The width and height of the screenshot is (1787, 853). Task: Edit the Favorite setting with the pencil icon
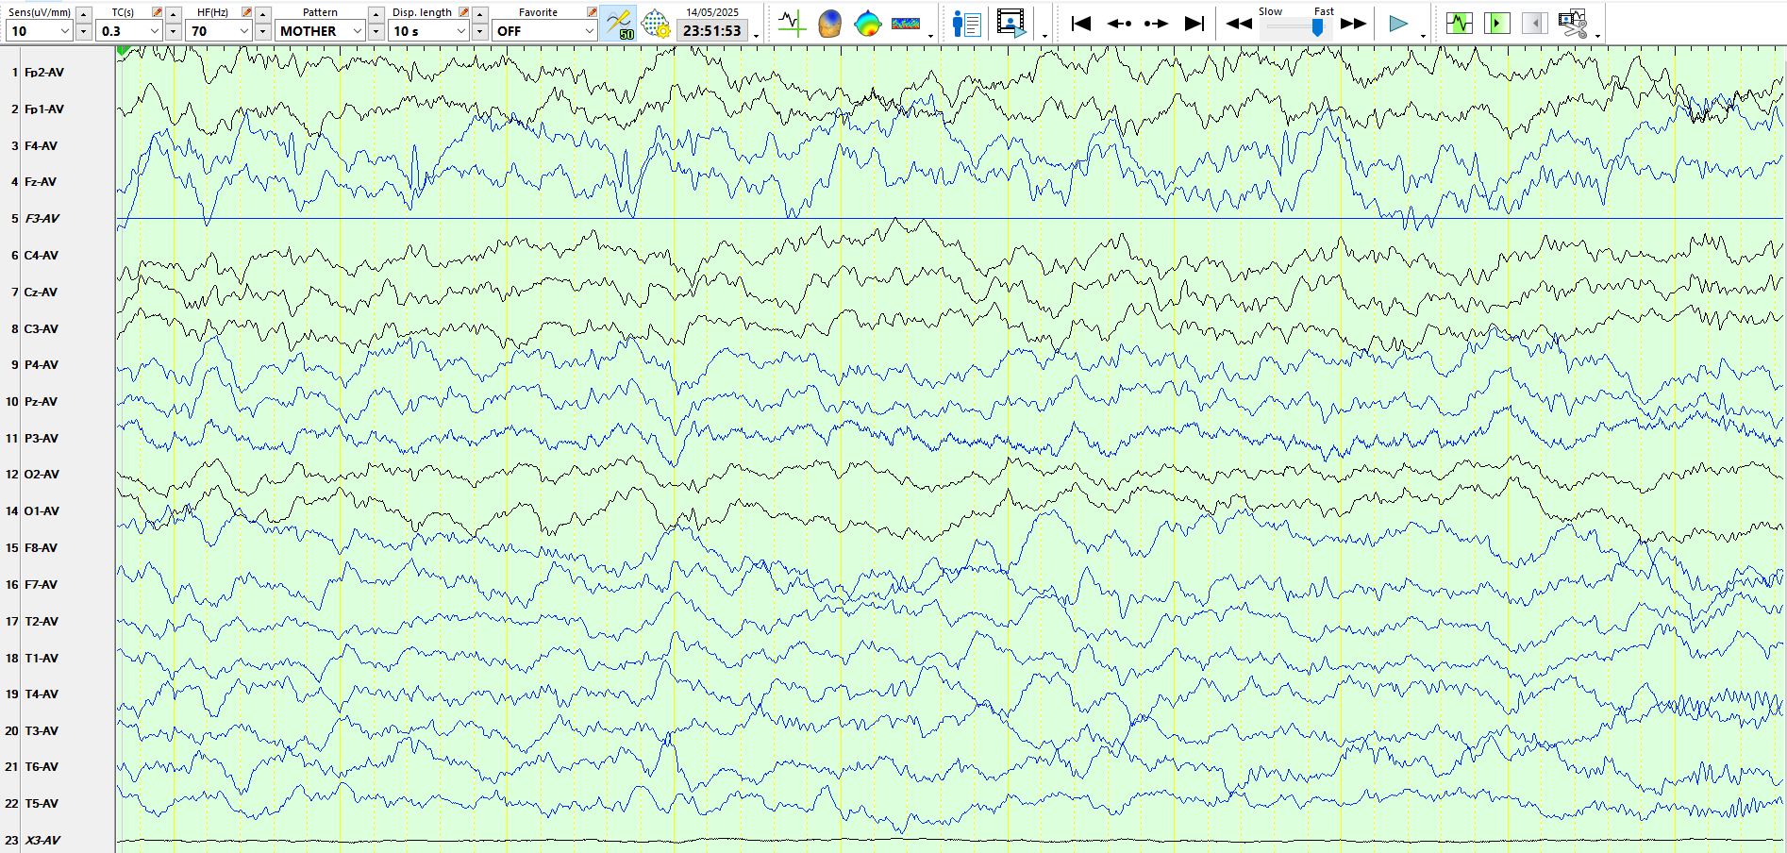[x=592, y=12]
